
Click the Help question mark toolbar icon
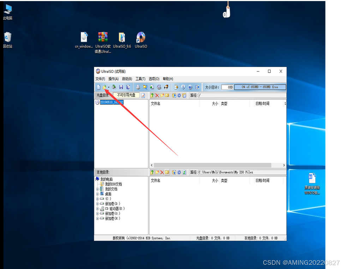pyautogui.click(x=190, y=87)
